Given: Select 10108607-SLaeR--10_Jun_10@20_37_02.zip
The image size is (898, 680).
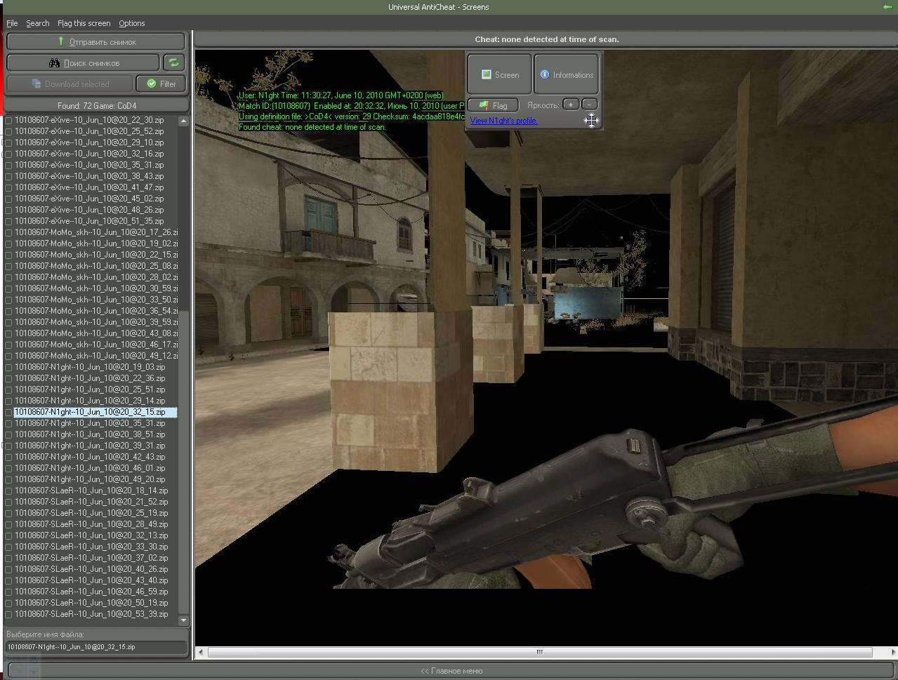Looking at the screenshot, I should click(91, 558).
